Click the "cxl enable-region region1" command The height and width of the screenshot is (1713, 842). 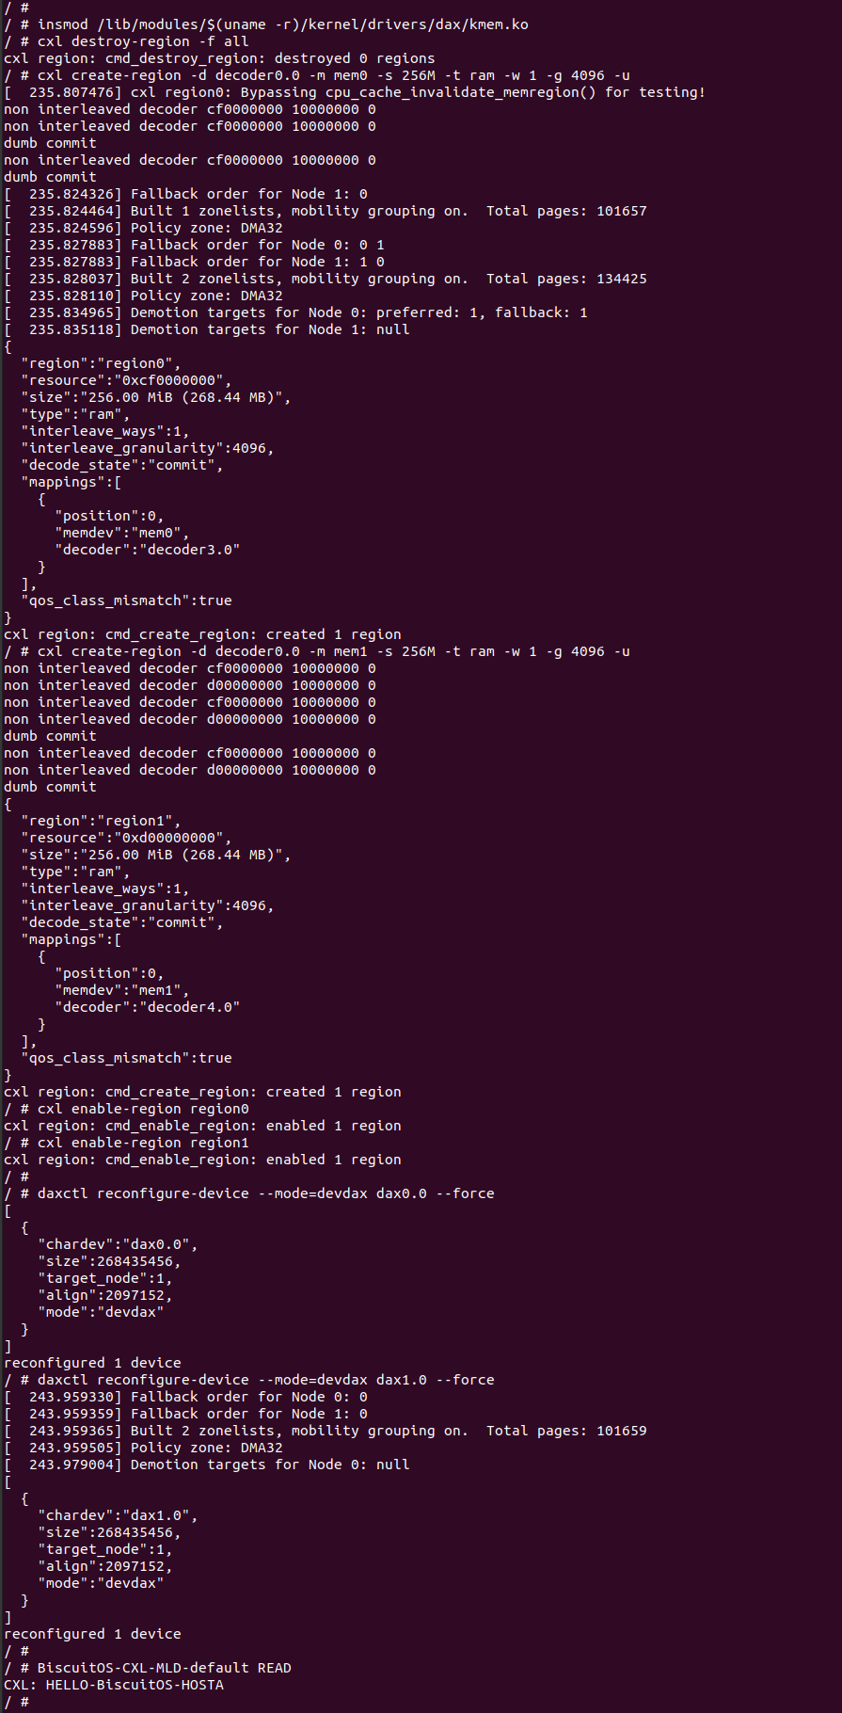coord(143,1143)
